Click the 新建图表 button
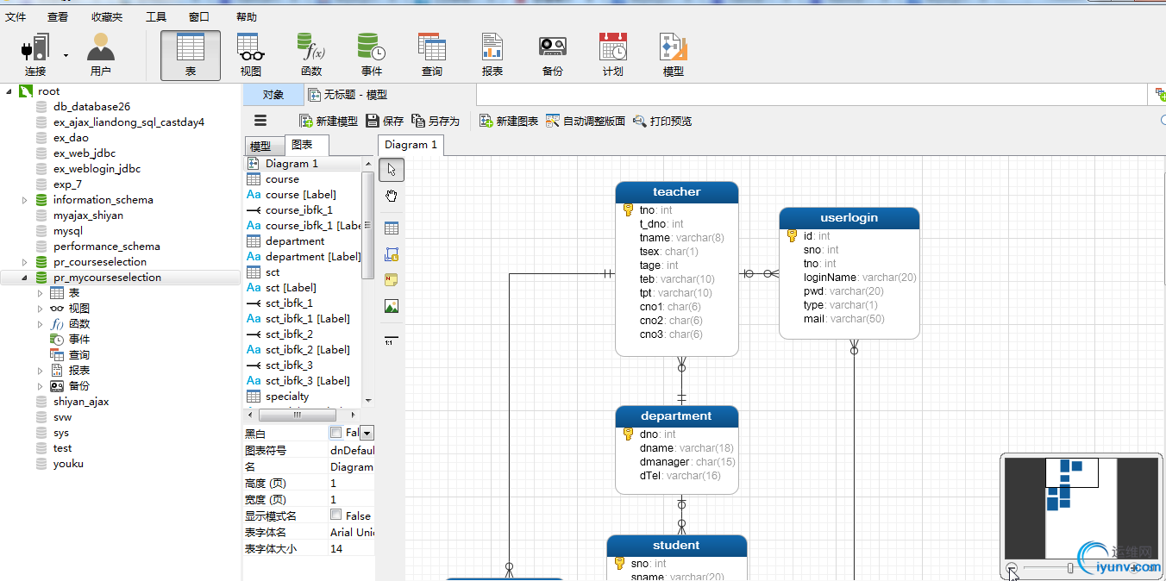The width and height of the screenshot is (1166, 581). point(509,122)
